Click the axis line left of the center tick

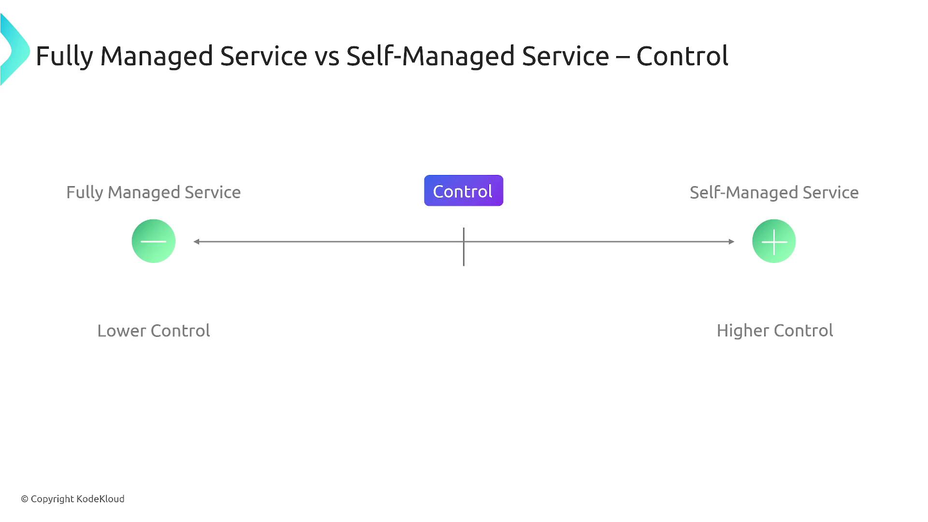[x=329, y=242]
